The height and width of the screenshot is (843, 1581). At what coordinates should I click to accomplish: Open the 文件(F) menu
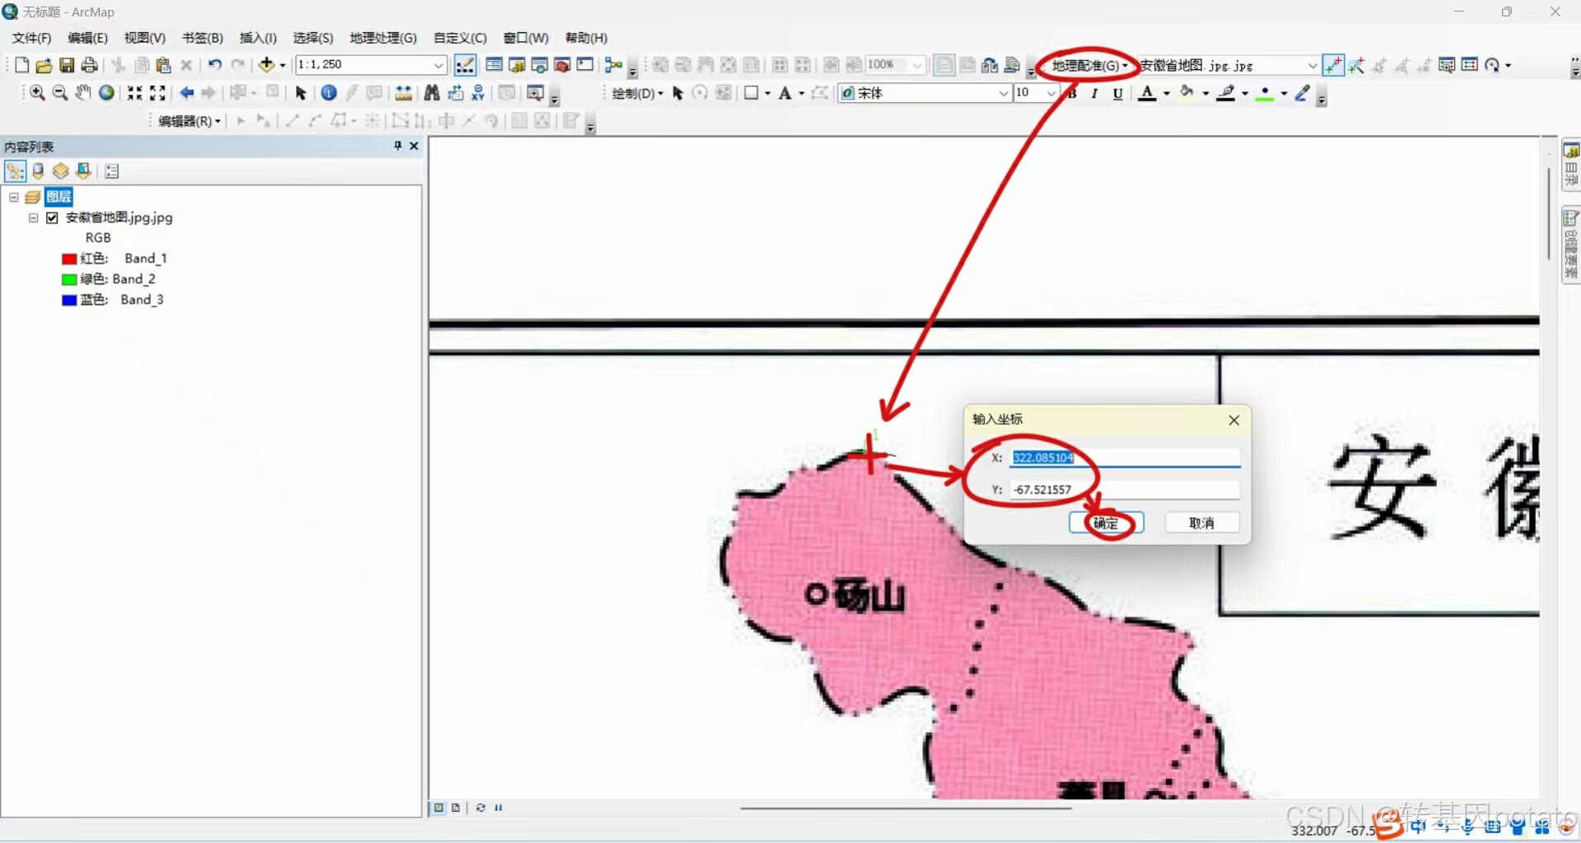(31, 38)
